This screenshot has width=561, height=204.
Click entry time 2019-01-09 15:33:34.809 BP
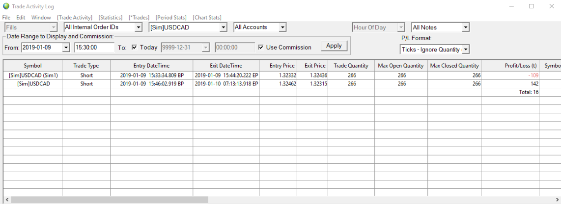click(152, 76)
